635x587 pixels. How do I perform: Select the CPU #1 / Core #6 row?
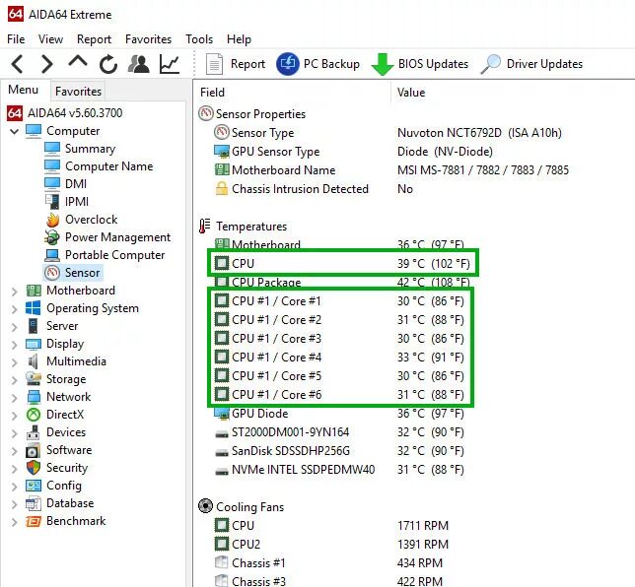[339, 394]
